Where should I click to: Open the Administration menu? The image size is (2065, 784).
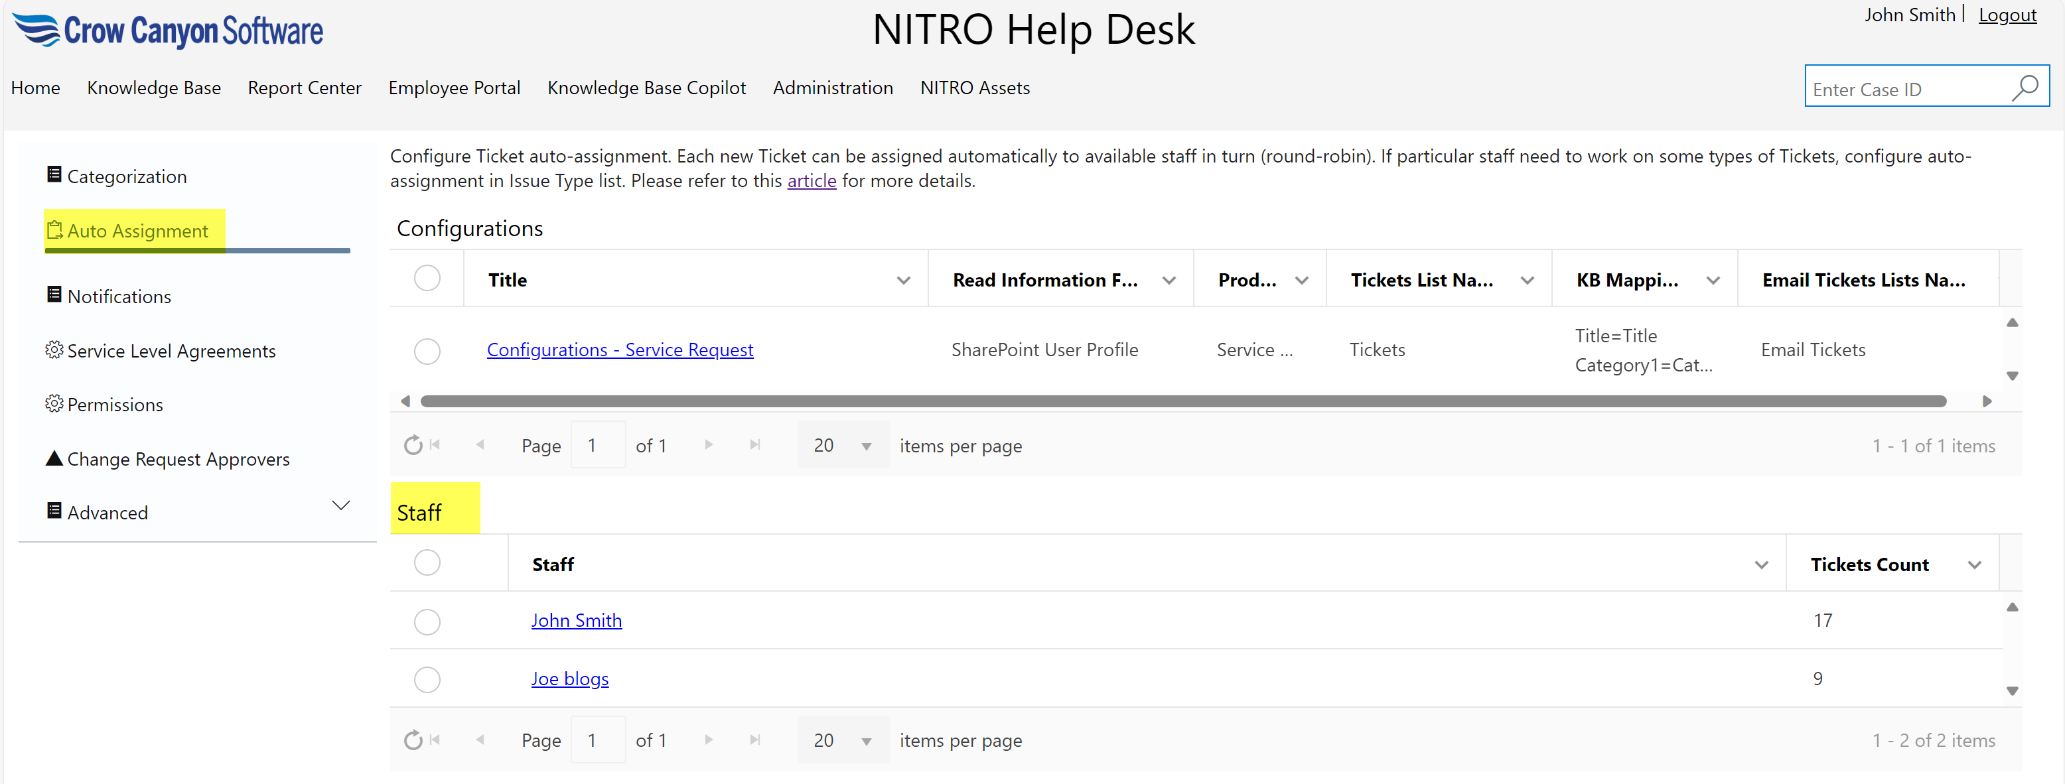tap(832, 88)
